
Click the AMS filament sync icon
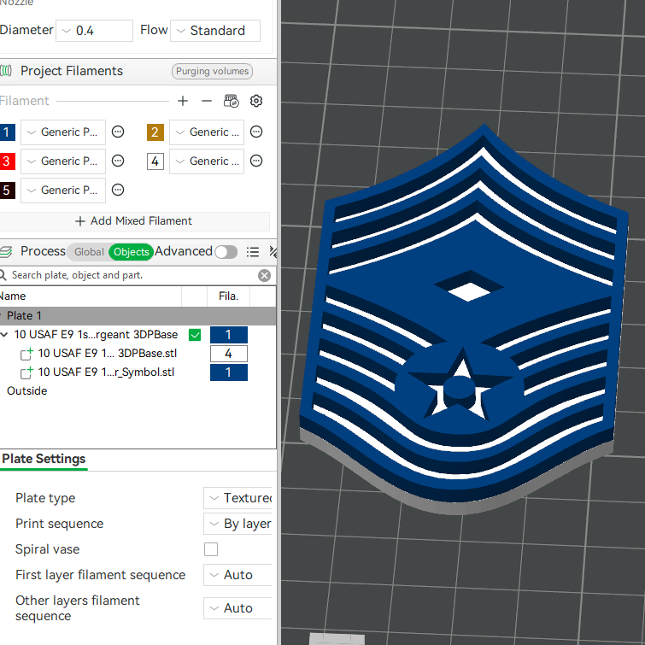(231, 101)
